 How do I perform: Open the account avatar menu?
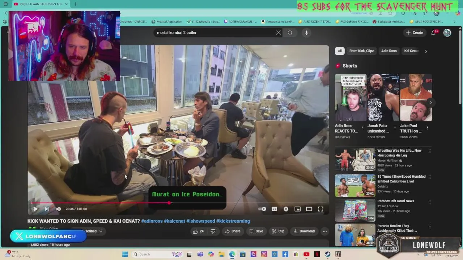coord(447,32)
